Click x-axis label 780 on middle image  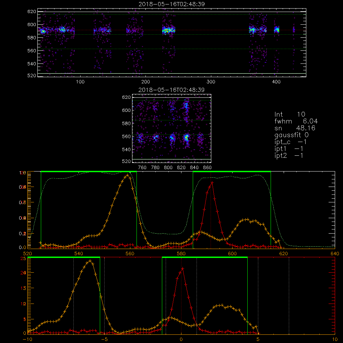tap(155, 168)
